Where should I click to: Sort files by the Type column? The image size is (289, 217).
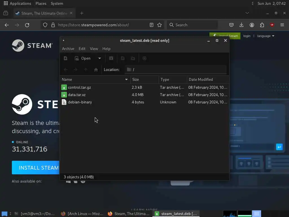172,79
